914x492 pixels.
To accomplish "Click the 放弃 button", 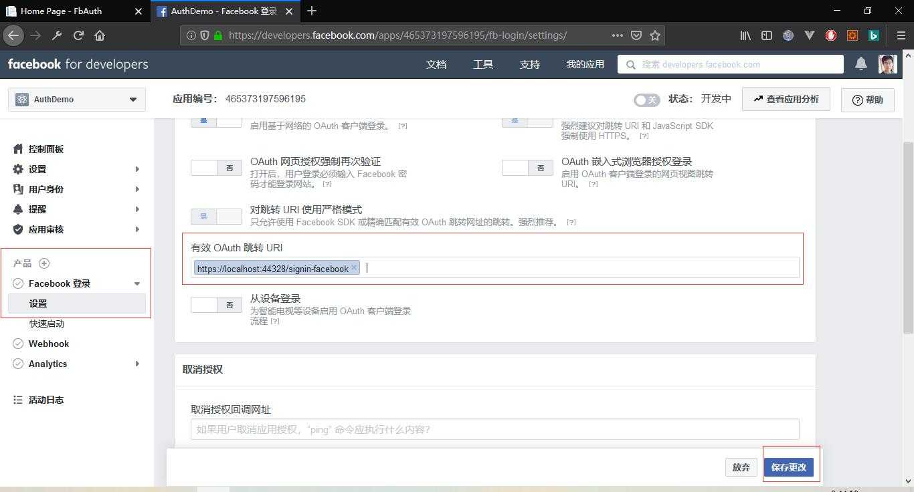I will [x=741, y=467].
